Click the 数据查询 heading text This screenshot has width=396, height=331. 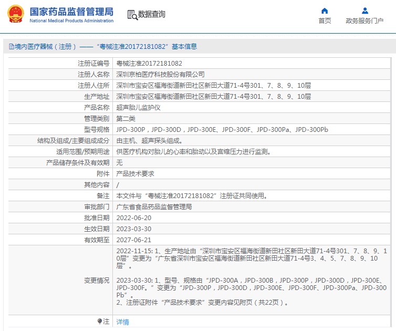152,15
